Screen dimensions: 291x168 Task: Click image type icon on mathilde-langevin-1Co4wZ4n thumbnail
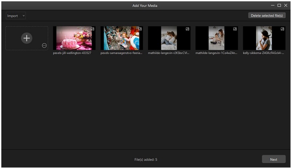(x=235, y=29)
